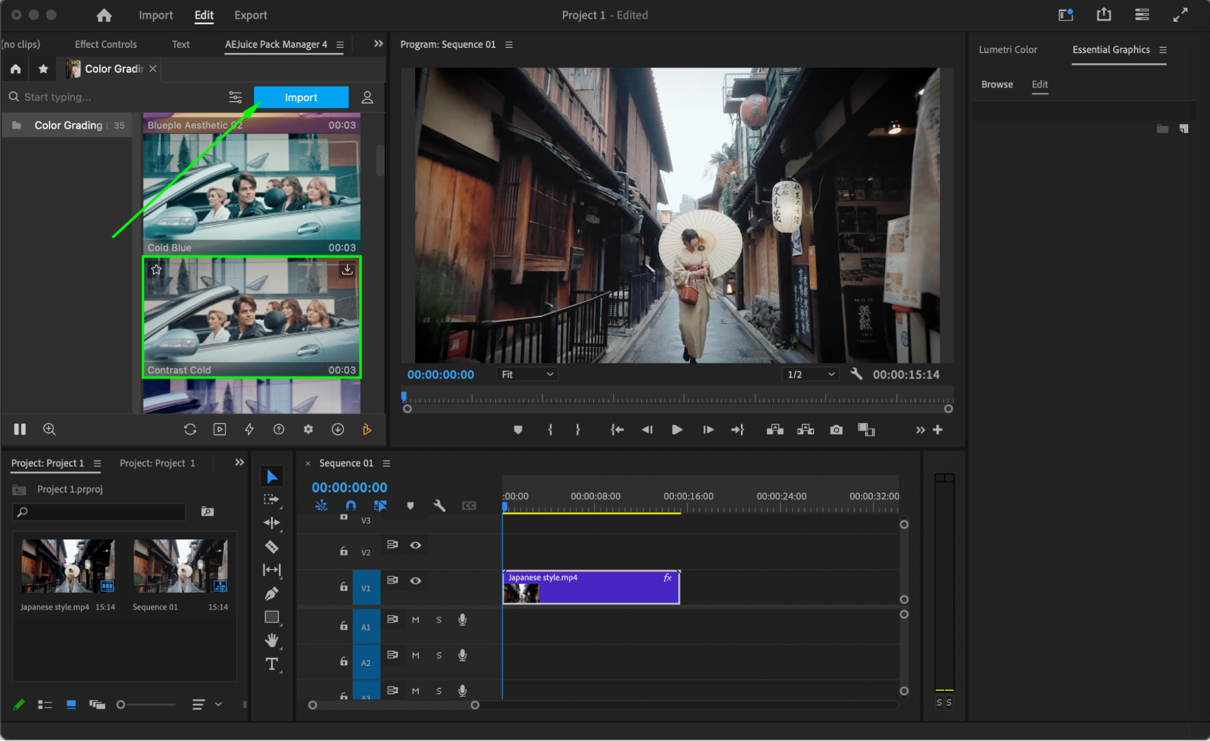Select the Razor tool
This screenshot has height=741, width=1210.
[x=272, y=547]
